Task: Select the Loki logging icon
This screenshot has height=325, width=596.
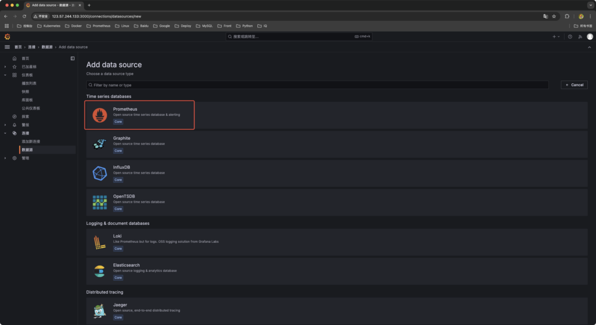Action: pyautogui.click(x=100, y=242)
